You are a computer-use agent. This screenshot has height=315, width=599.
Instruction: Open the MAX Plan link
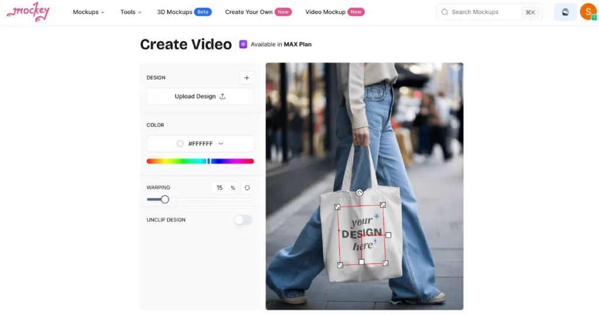pos(297,44)
